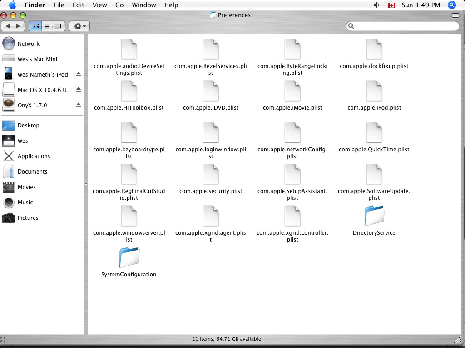The height and width of the screenshot is (348, 465).
Task: Select com.apple.xgrid.agent.plist file
Action: pos(211,216)
